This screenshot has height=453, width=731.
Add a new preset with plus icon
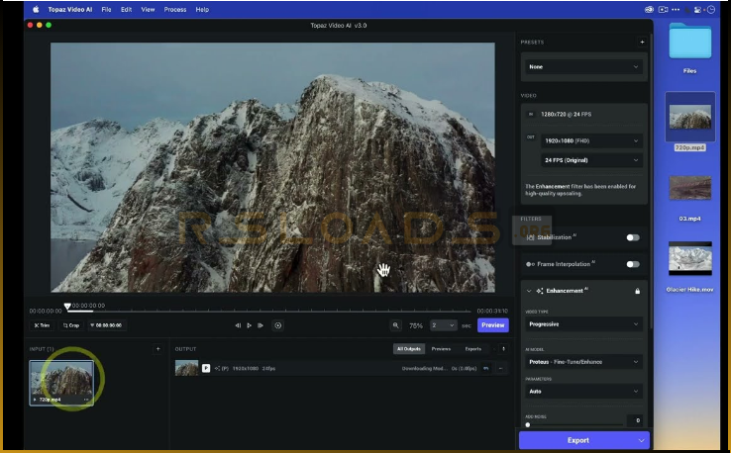[x=642, y=43]
